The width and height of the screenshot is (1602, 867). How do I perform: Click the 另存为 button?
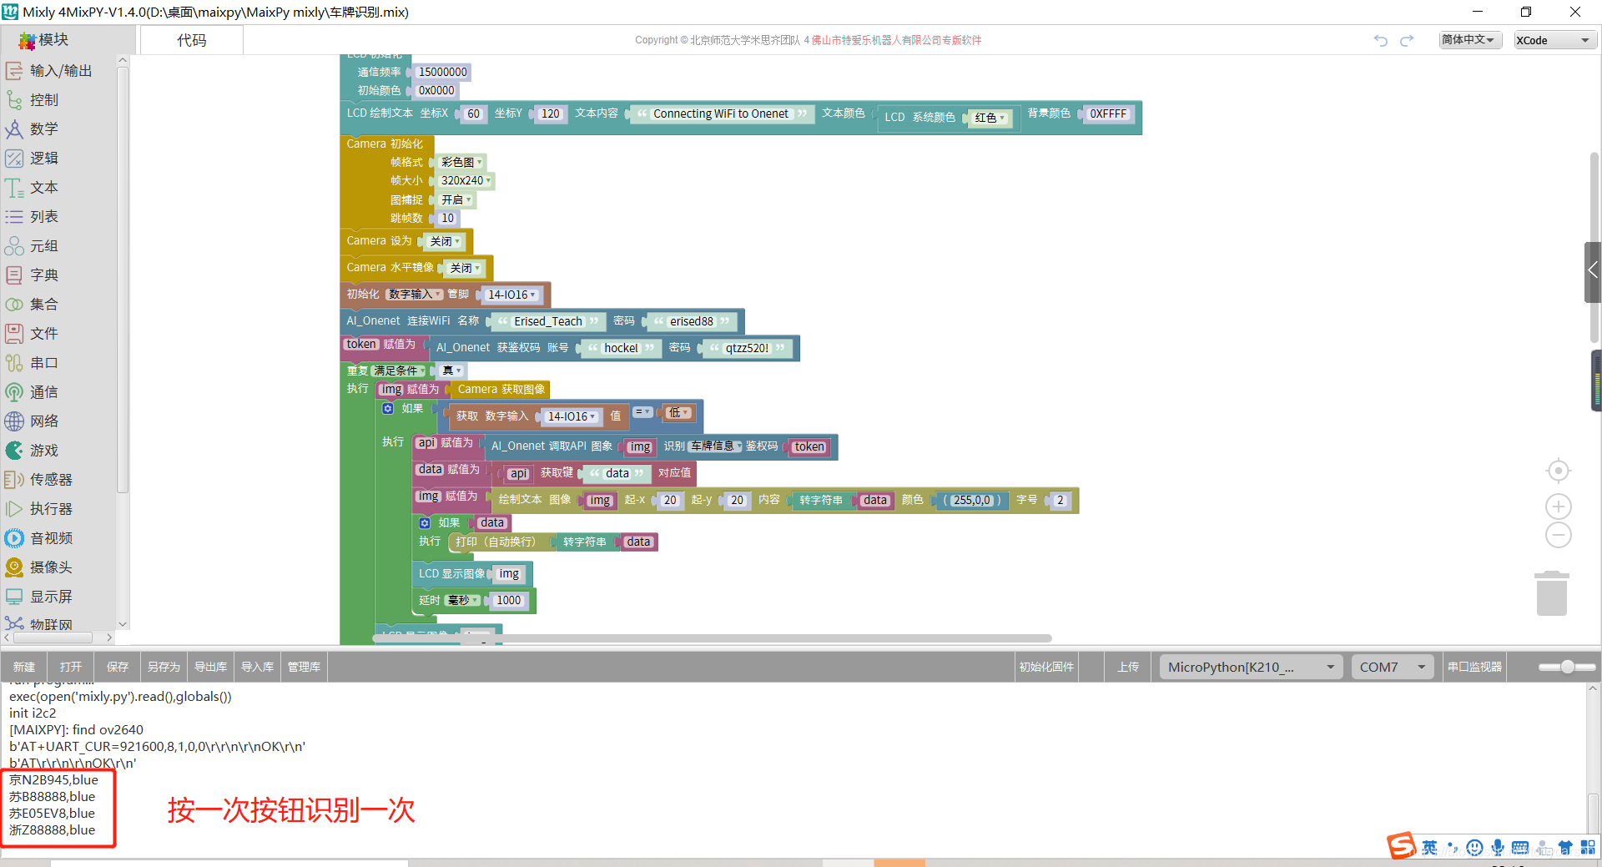[164, 667]
